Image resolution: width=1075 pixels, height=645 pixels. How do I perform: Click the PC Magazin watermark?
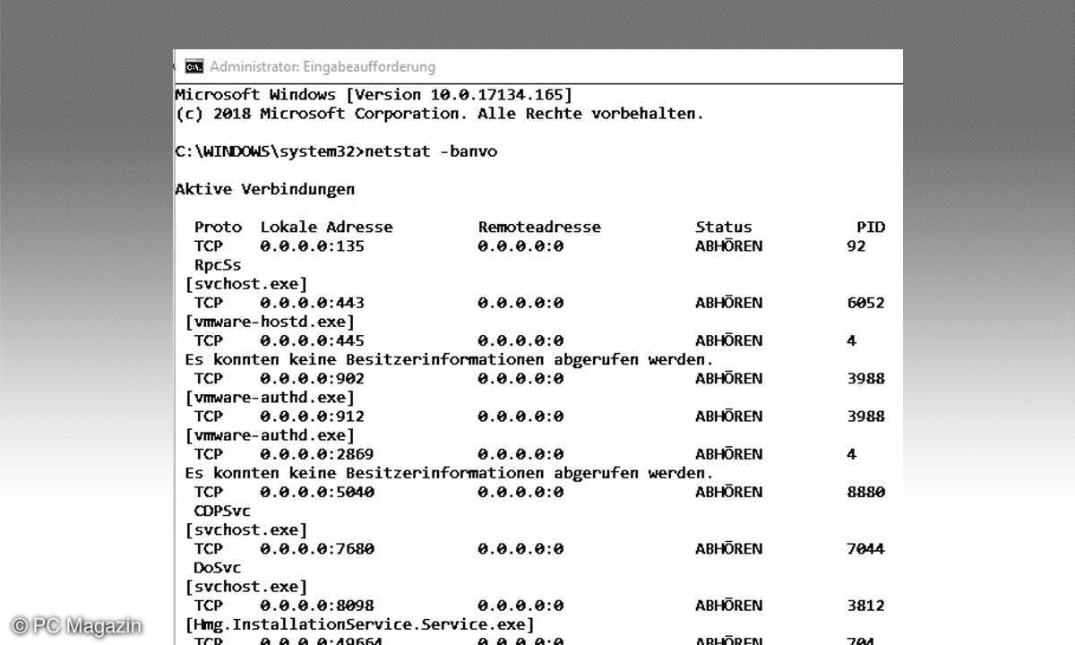pos(76,626)
